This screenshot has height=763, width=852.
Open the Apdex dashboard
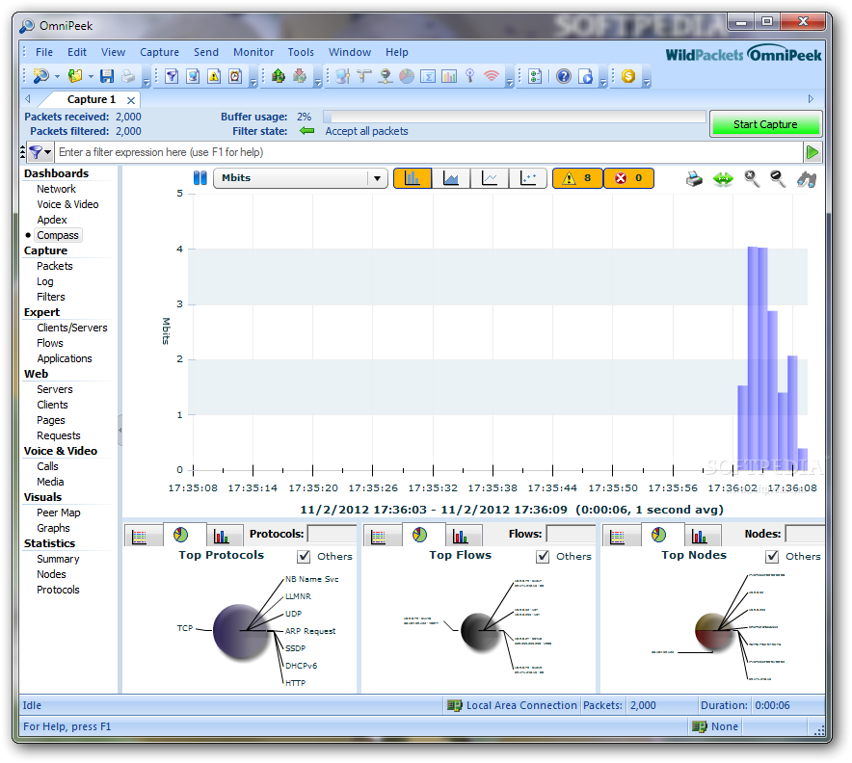tap(52, 220)
